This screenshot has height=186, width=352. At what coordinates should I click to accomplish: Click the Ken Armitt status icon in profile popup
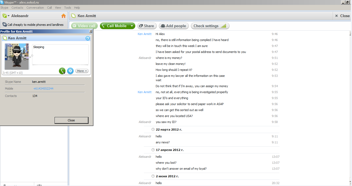click(5, 38)
